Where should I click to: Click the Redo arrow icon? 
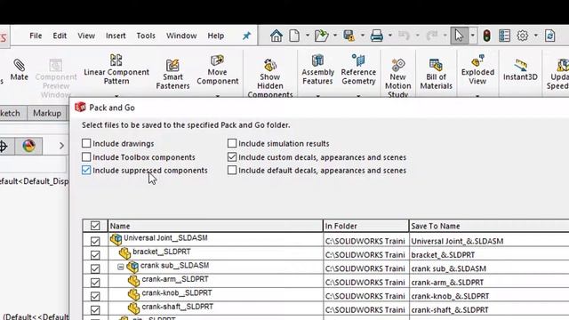click(x=432, y=36)
